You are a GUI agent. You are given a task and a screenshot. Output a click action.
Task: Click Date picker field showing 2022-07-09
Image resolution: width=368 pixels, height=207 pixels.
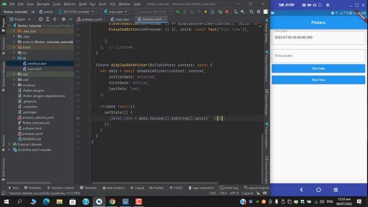[x=319, y=37]
